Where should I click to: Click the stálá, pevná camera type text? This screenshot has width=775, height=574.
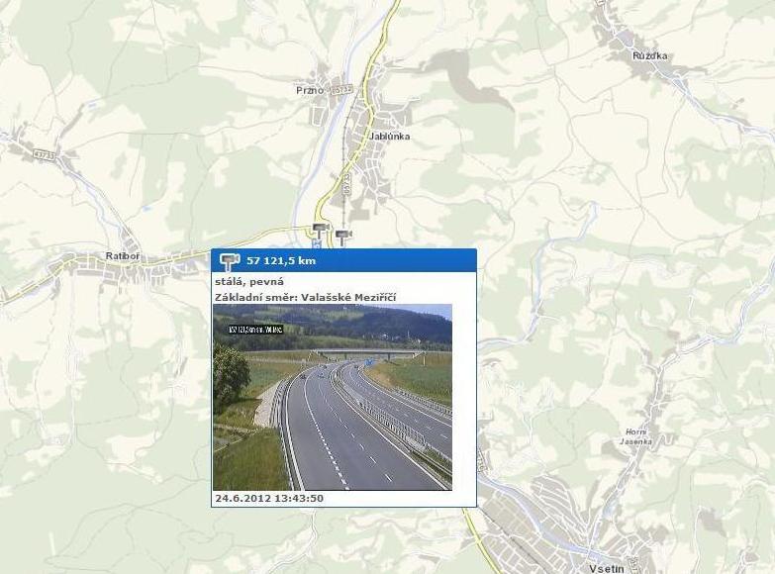click(249, 282)
